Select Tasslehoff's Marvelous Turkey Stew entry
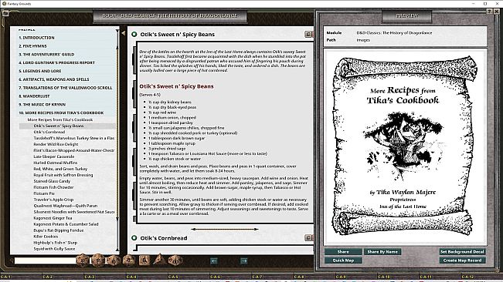This screenshot has width=503, height=282. pos(73,138)
